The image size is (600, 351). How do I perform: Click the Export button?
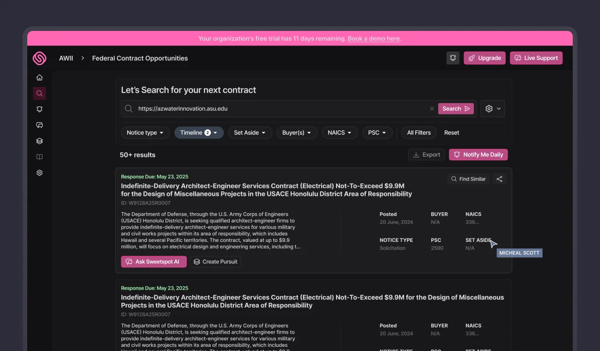pyautogui.click(x=427, y=155)
